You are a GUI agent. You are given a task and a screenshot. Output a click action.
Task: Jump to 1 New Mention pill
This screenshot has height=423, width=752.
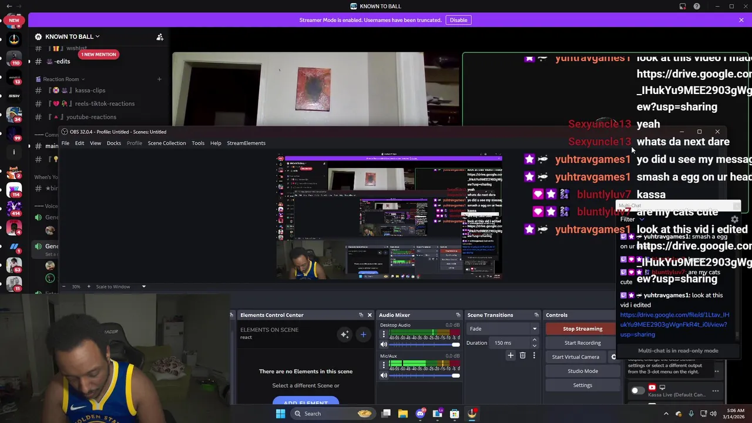pyautogui.click(x=99, y=55)
